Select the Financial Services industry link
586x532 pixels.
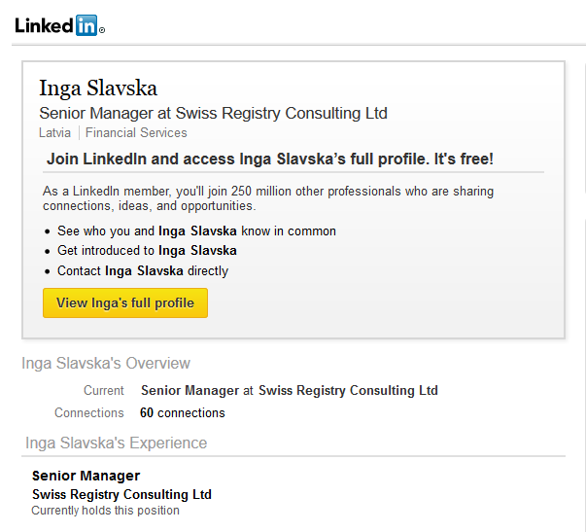(136, 133)
